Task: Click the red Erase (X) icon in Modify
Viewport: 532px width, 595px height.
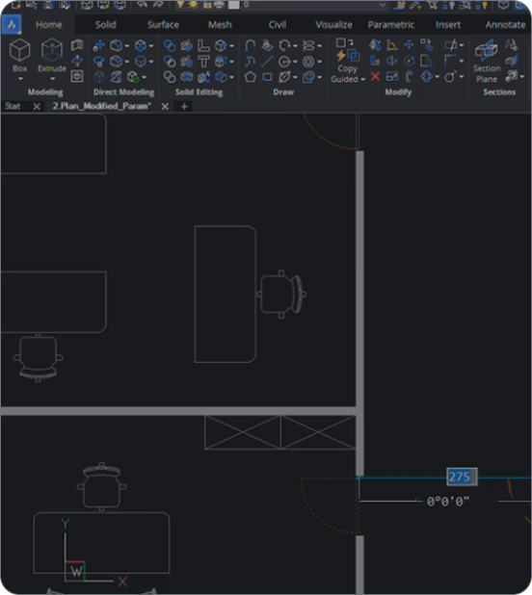Action: (x=375, y=77)
